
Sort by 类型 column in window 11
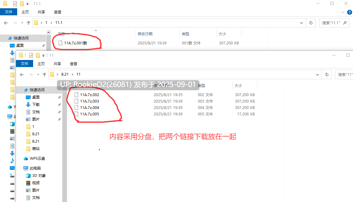pyautogui.click(x=201, y=85)
